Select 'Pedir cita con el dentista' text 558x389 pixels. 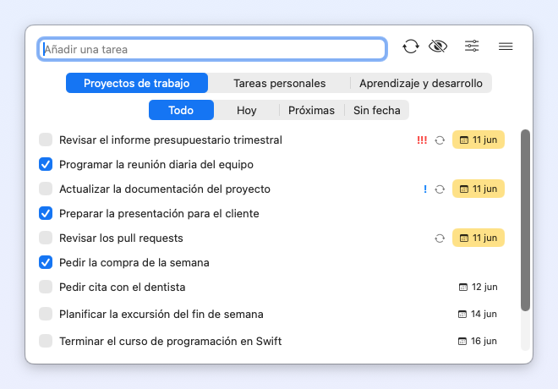(x=123, y=287)
